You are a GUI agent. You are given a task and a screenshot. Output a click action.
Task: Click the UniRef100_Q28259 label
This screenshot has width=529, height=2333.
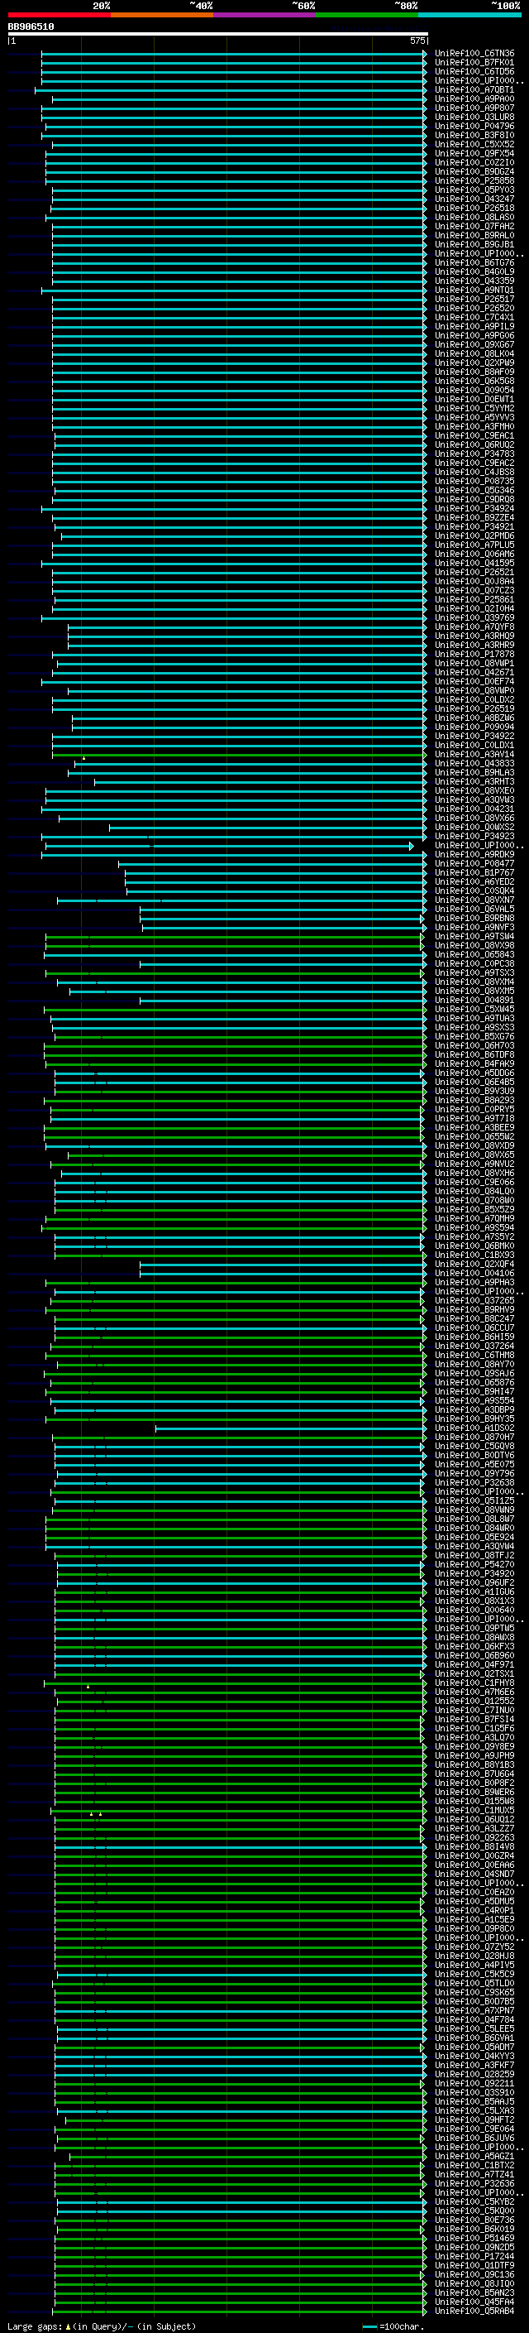tap(474, 2074)
